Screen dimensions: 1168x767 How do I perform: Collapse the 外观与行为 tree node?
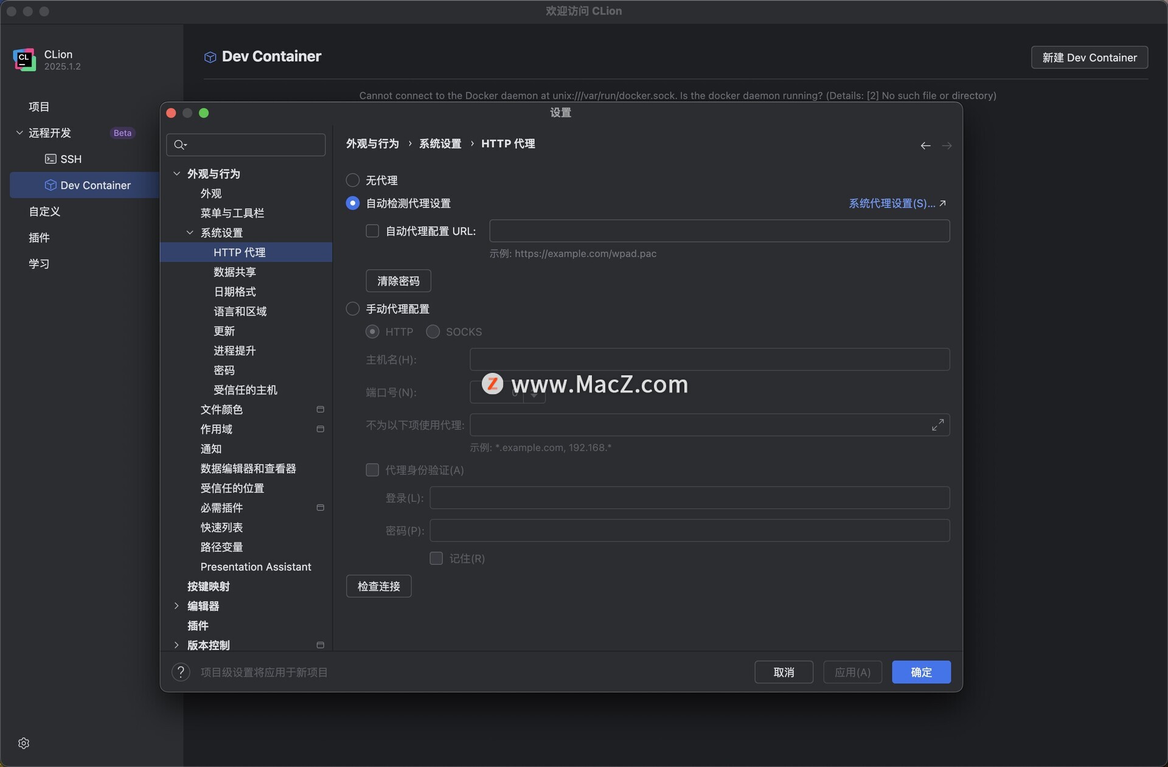[x=176, y=174]
